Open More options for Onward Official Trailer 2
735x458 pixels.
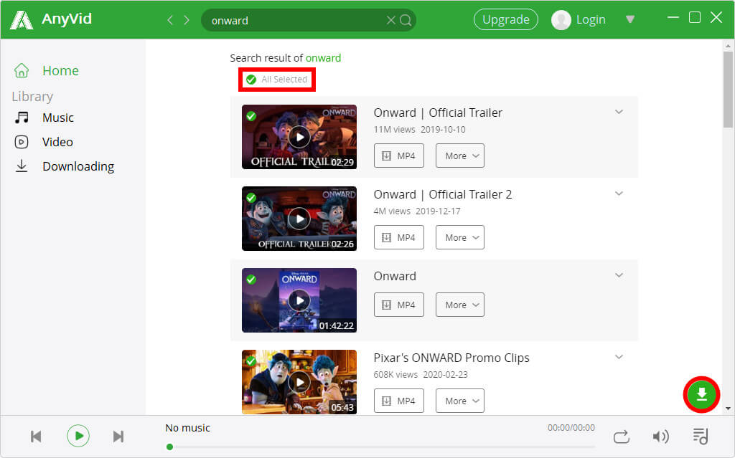point(460,237)
